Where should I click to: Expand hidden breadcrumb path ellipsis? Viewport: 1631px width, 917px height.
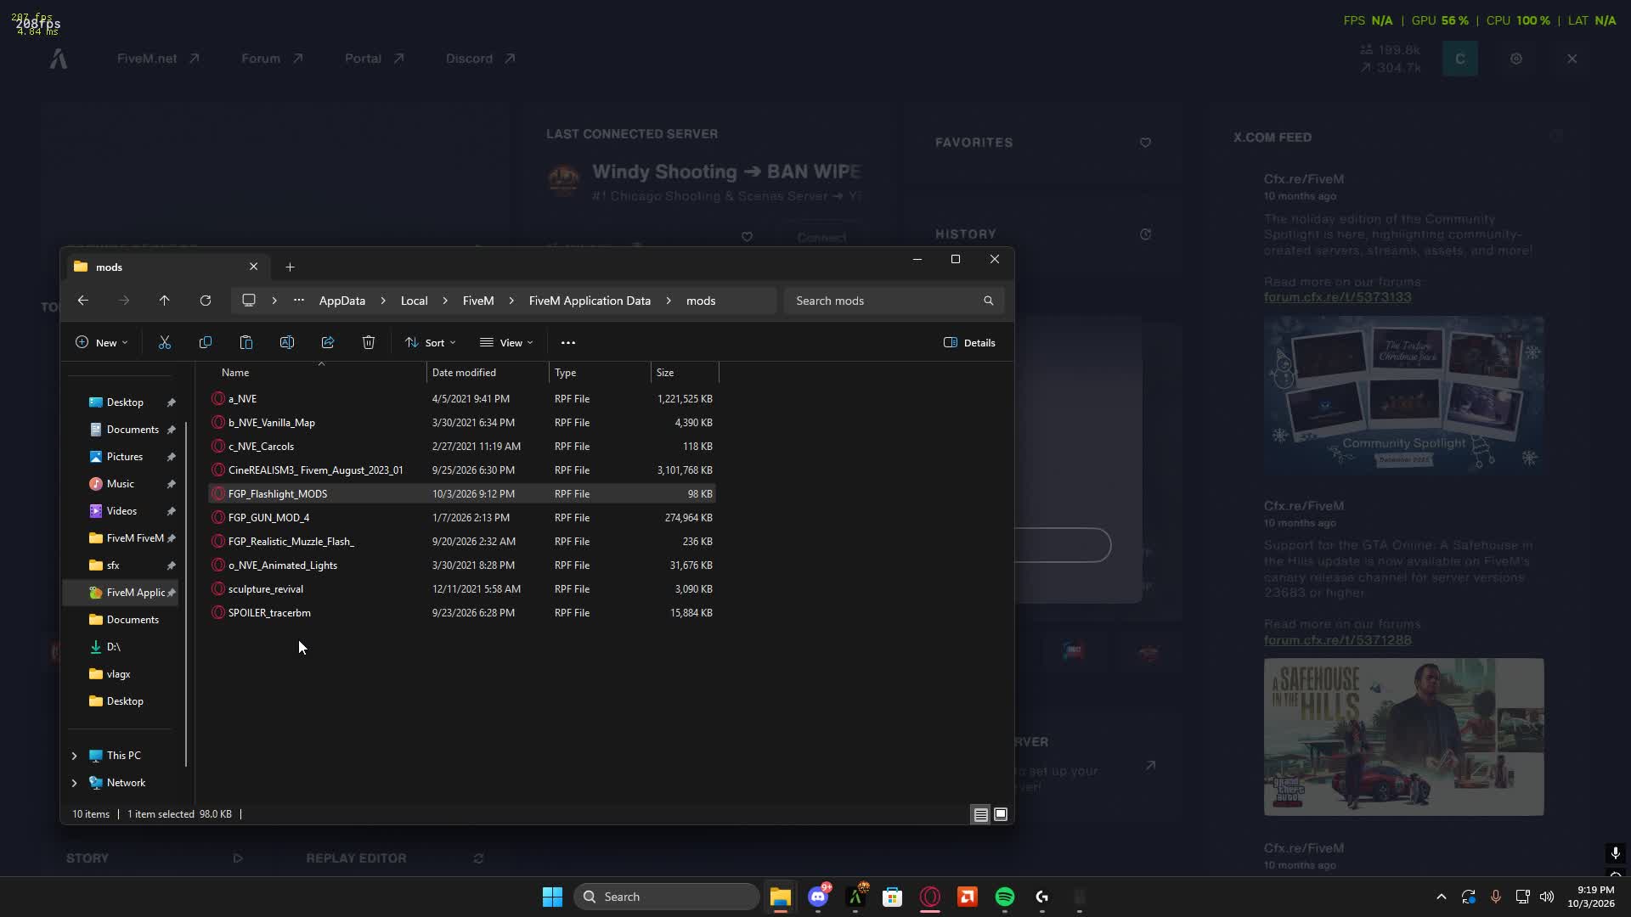click(x=299, y=301)
